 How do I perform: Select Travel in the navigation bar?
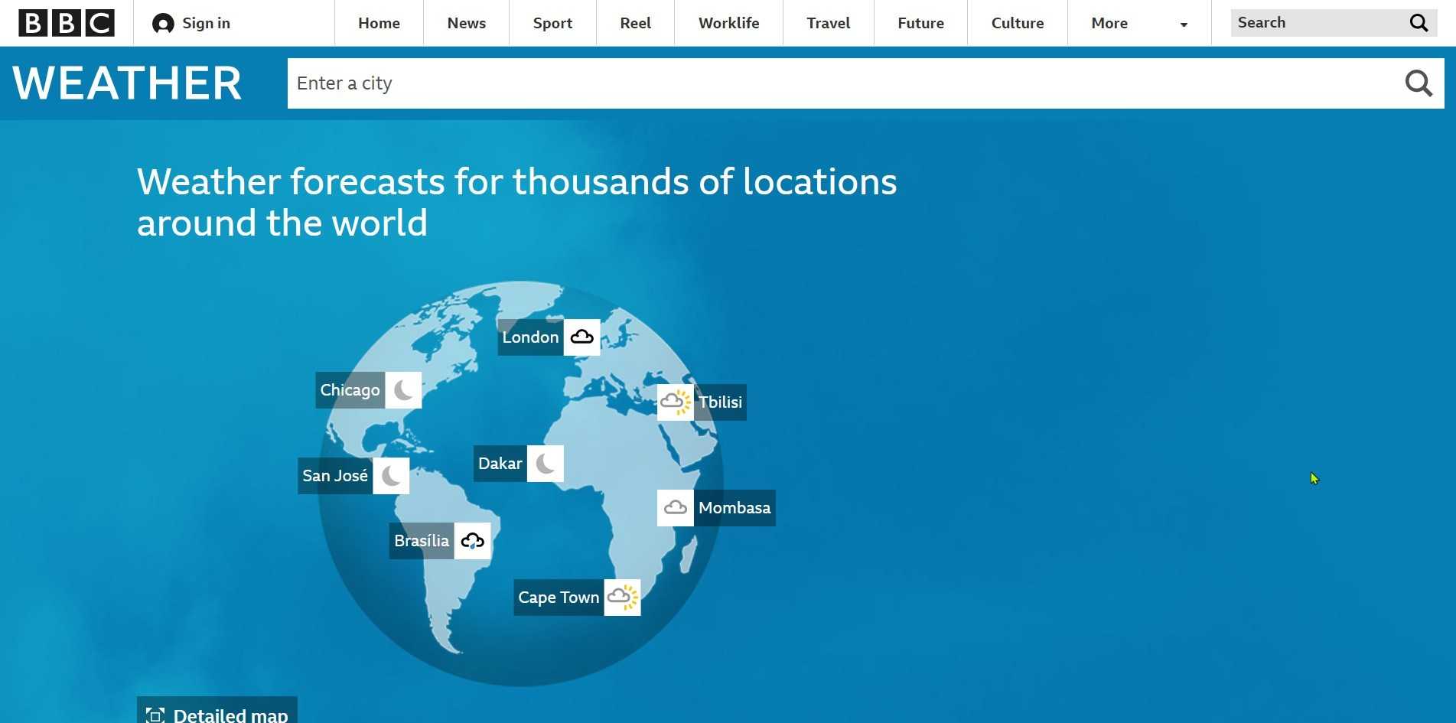828,23
